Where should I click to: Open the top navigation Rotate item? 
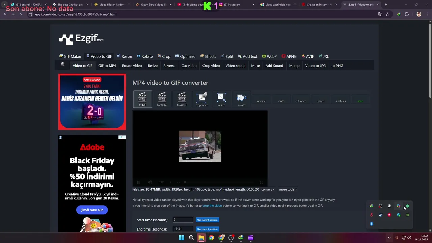[x=144, y=56]
